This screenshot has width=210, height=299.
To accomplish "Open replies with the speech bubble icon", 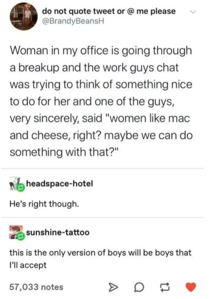I will (x=139, y=287).
